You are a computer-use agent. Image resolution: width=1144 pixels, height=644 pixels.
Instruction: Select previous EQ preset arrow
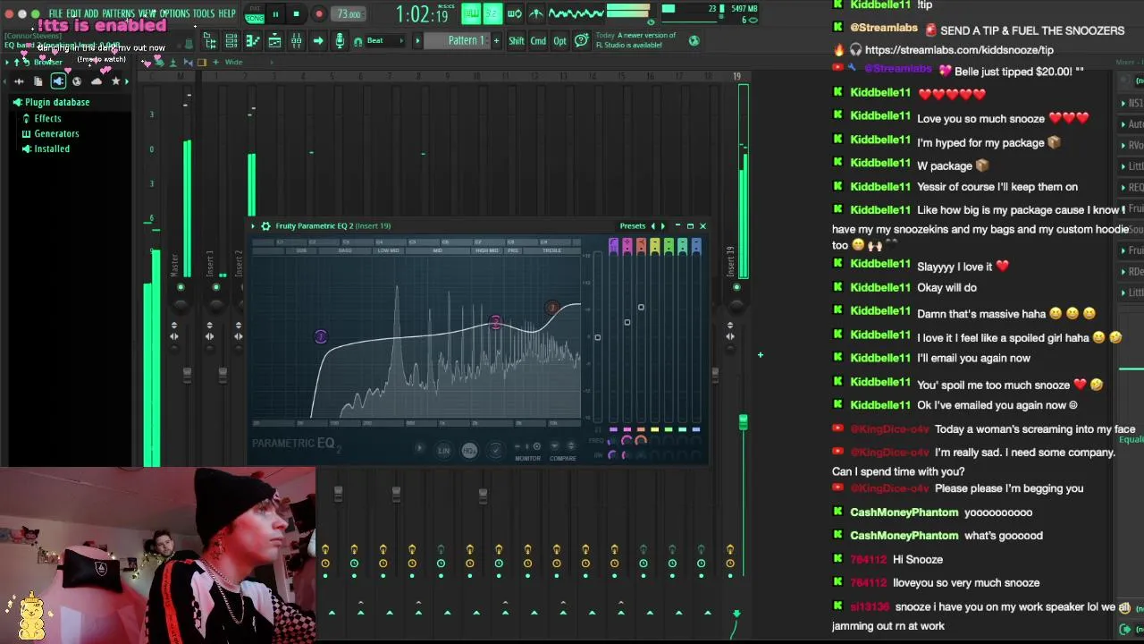click(652, 226)
